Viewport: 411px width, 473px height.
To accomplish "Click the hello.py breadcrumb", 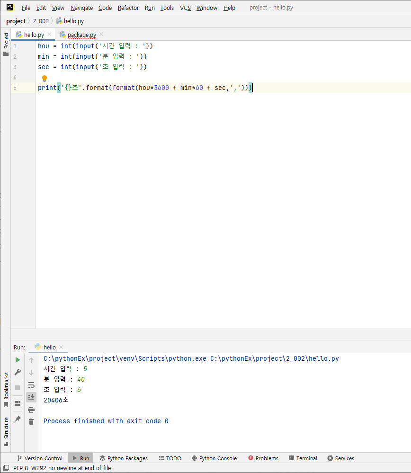I will coord(70,21).
